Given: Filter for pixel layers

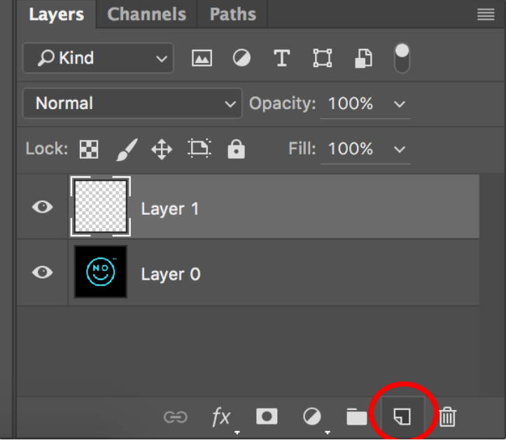Looking at the screenshot, I should (202, 59).
